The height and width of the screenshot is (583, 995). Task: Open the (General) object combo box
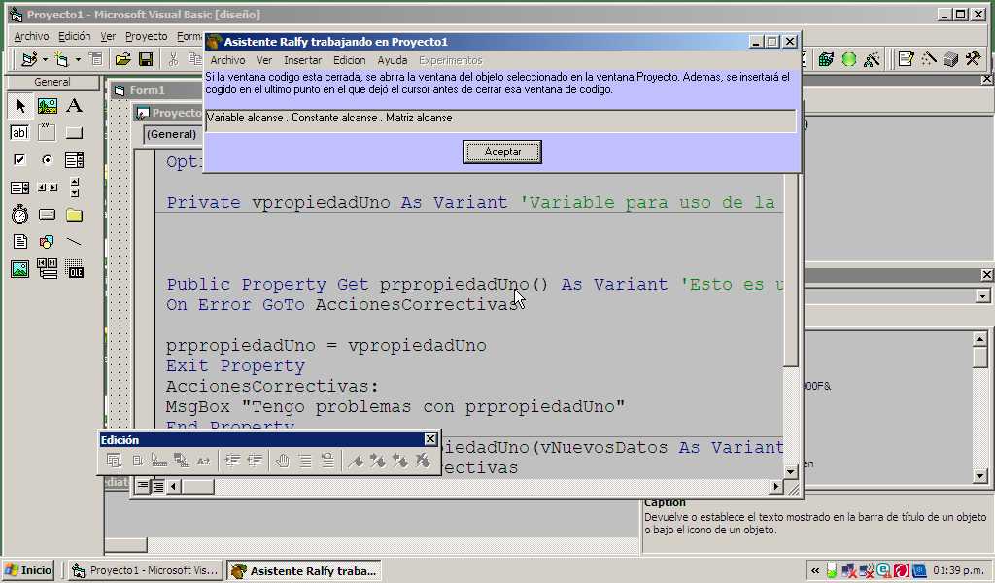173,134
